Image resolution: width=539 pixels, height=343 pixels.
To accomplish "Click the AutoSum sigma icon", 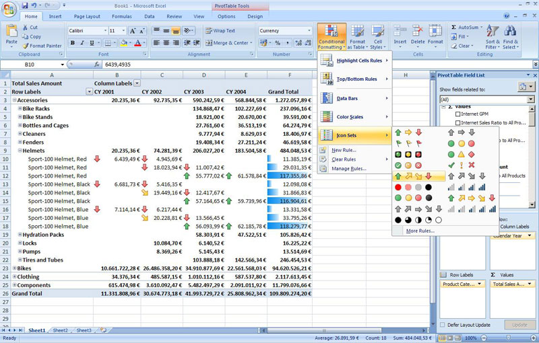I will click(453, 27).
